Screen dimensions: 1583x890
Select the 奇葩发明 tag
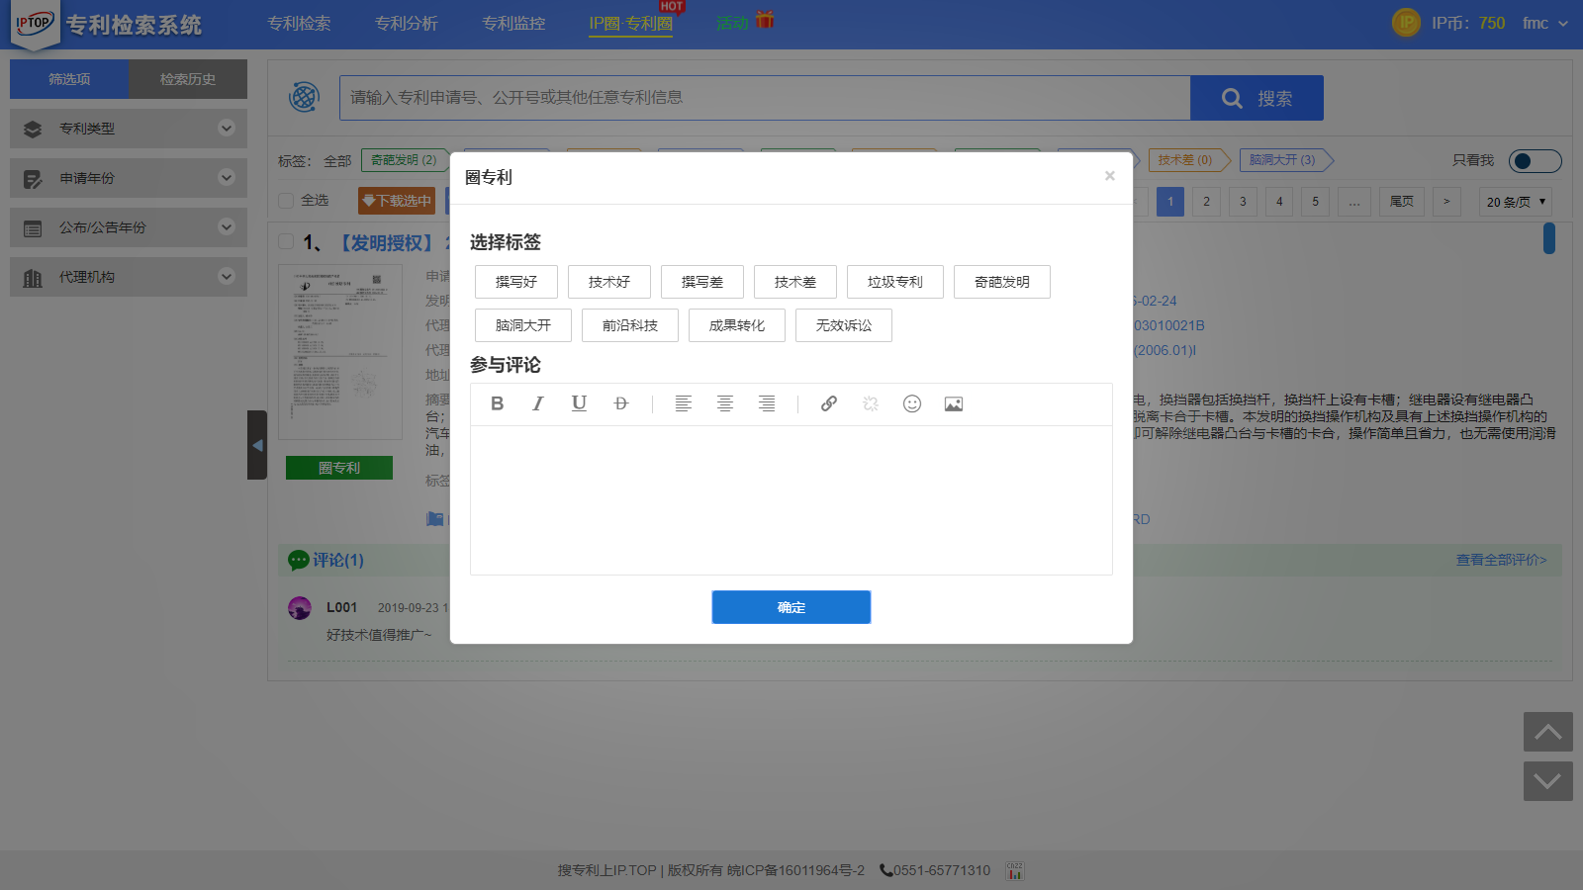(x=1001, y=282)
